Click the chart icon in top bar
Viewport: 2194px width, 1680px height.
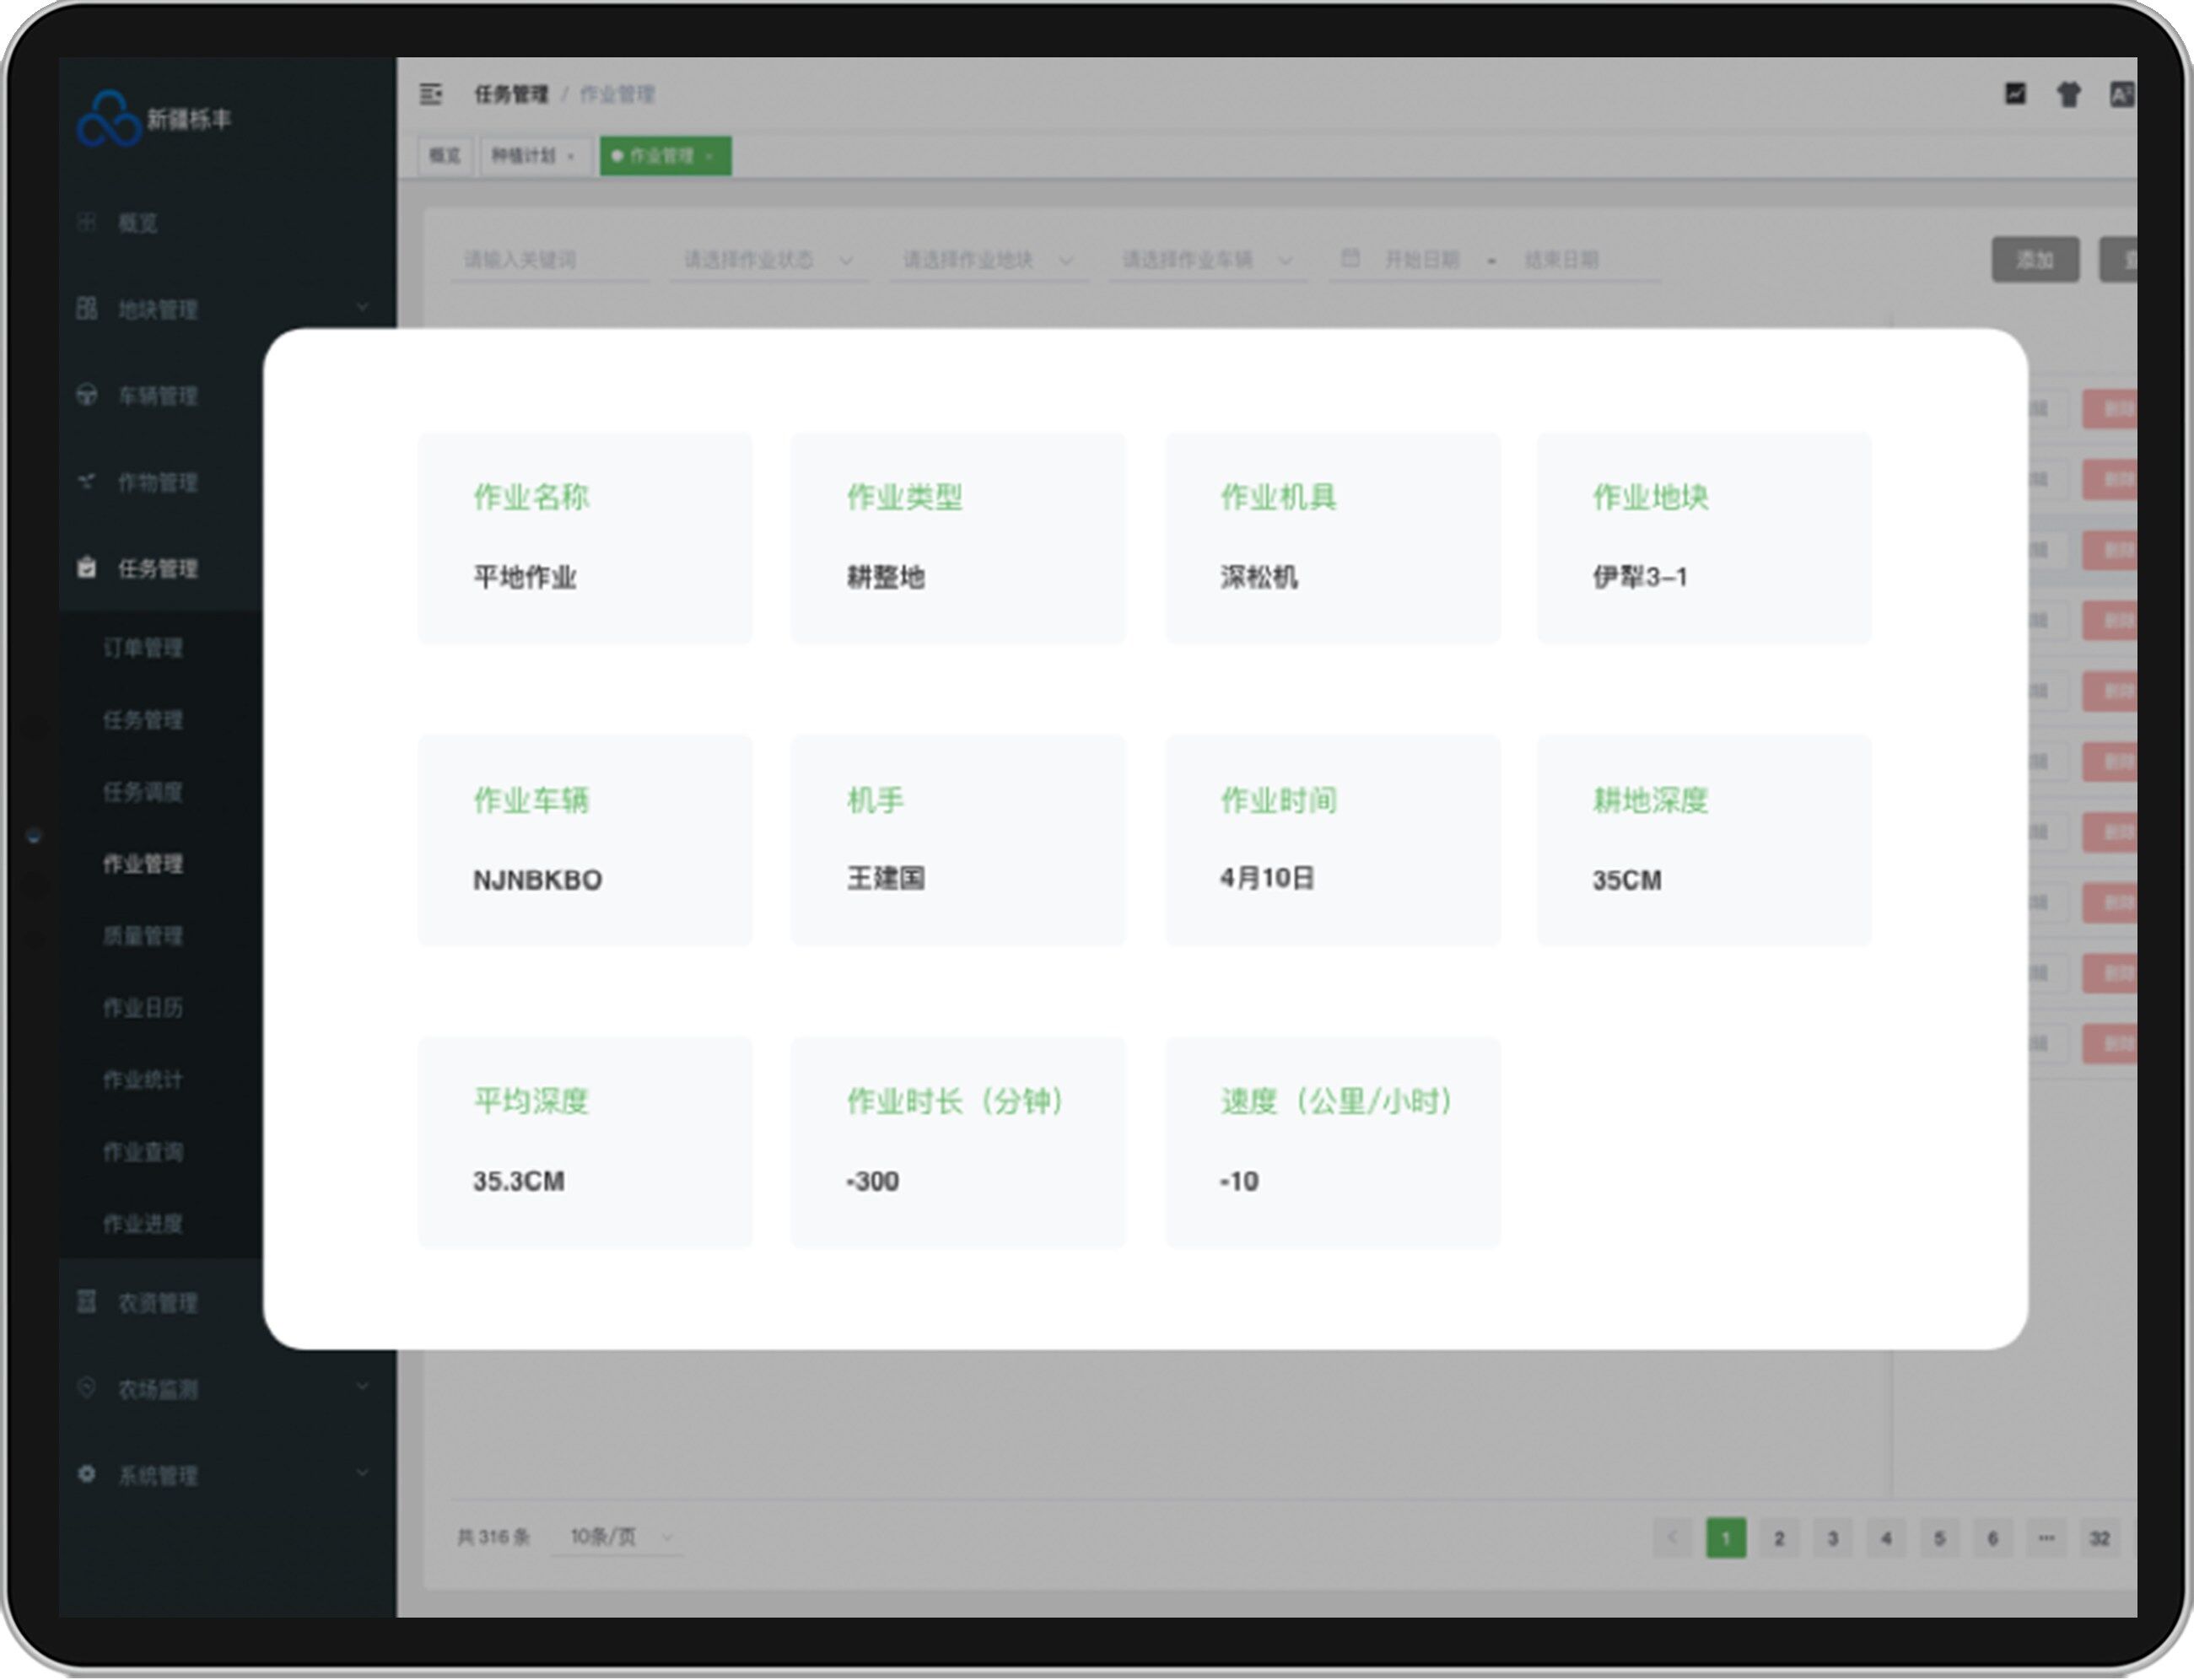(2015, 94)
